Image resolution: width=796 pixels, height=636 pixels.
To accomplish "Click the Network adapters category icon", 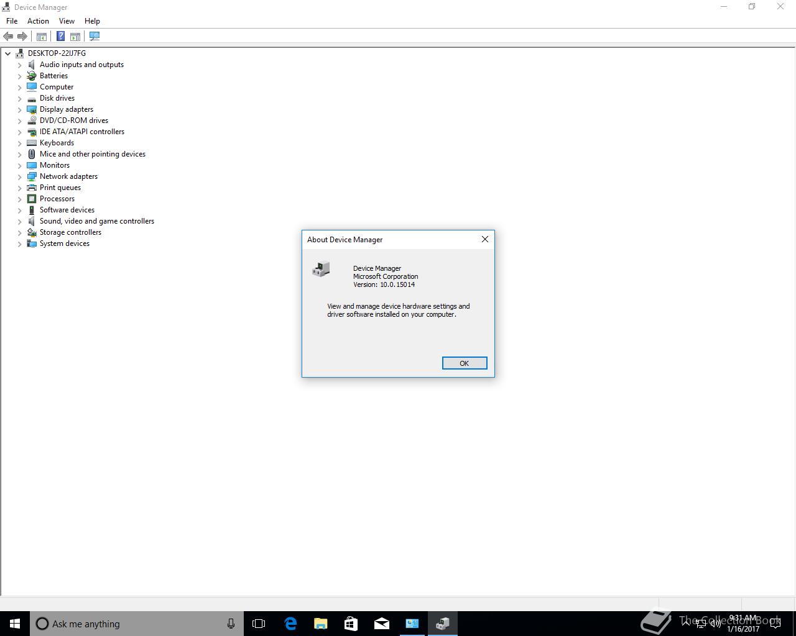I will [32, 176].
